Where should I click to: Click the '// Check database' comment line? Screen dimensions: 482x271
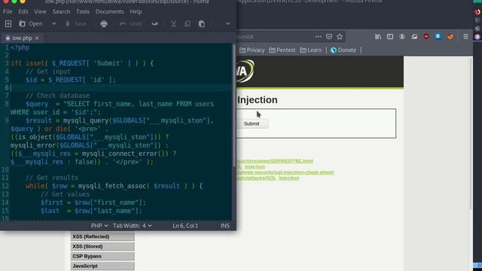coord(58,96)
